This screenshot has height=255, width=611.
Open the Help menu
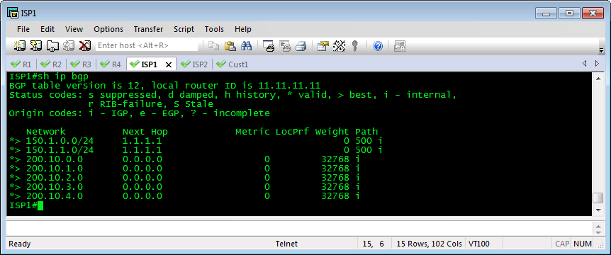click(243, 29)
